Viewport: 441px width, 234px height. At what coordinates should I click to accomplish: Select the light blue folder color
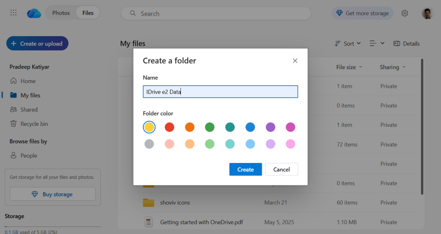click(250, 144)
